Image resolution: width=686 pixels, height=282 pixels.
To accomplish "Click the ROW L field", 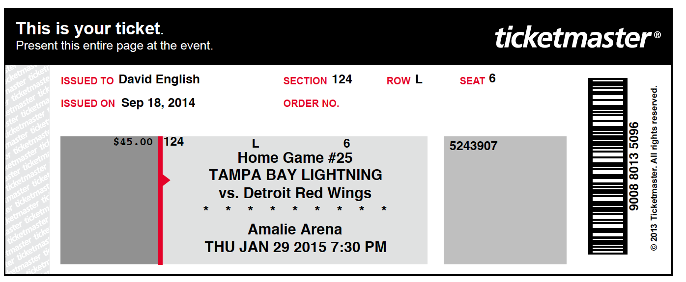I will tap(404, 80).
